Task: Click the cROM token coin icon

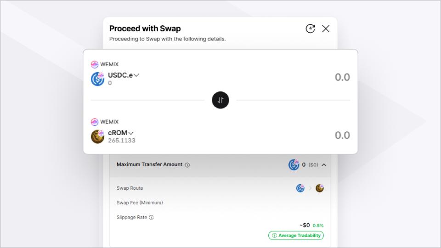Action: [97, 137]
